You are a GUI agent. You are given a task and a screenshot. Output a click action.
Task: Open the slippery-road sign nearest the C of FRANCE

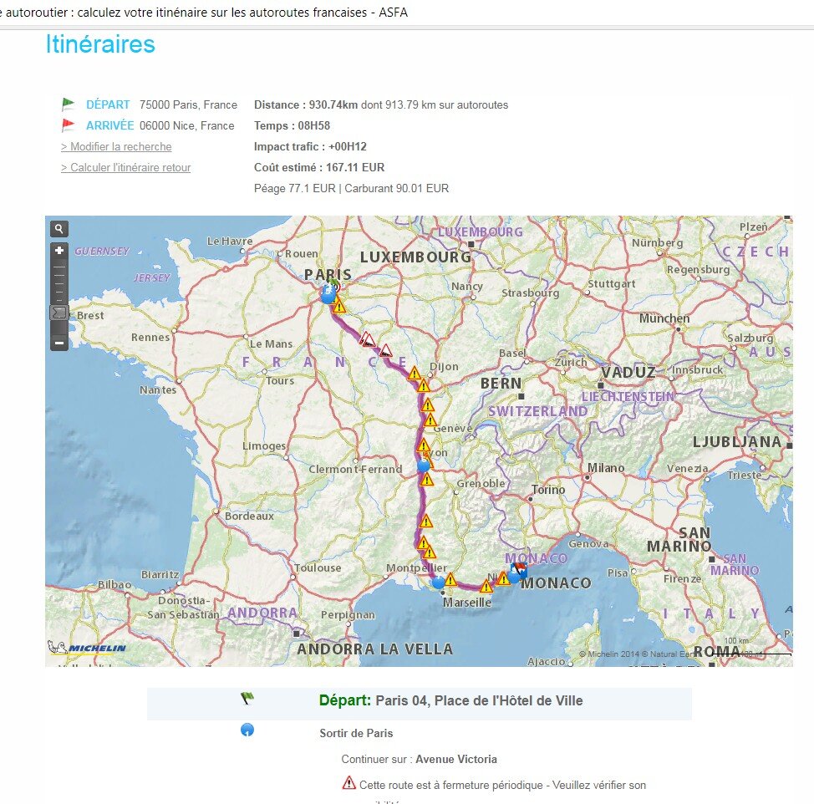click(386, 351)
